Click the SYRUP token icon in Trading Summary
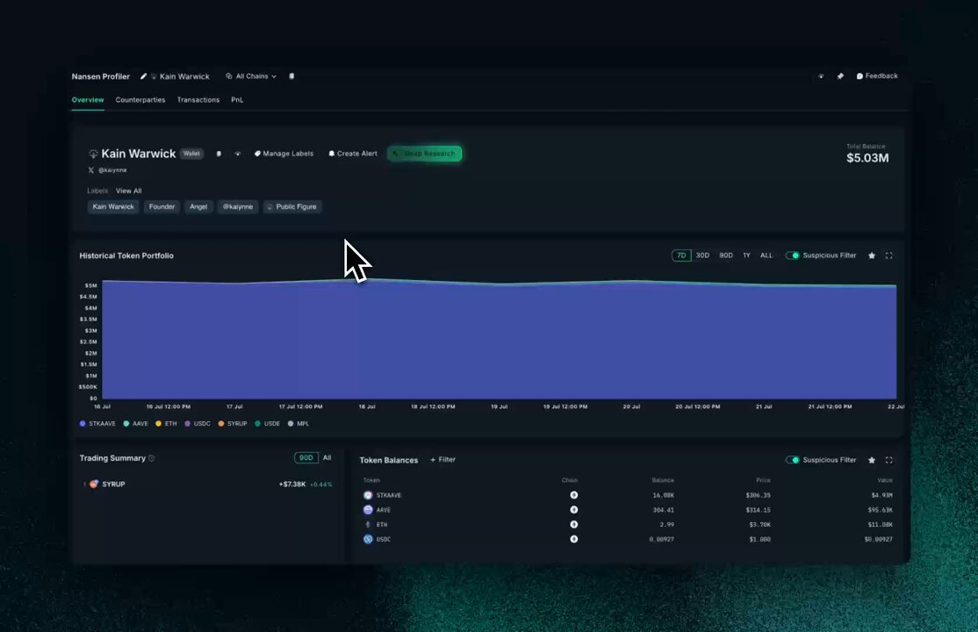The height and width of the screenshot is (632, 978). (x=94, y=485)
